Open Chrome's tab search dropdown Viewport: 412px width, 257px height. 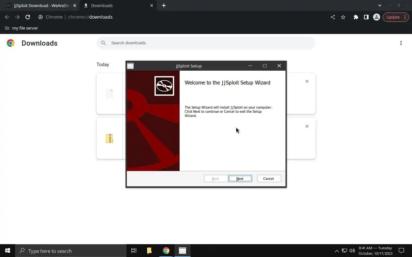380,5
